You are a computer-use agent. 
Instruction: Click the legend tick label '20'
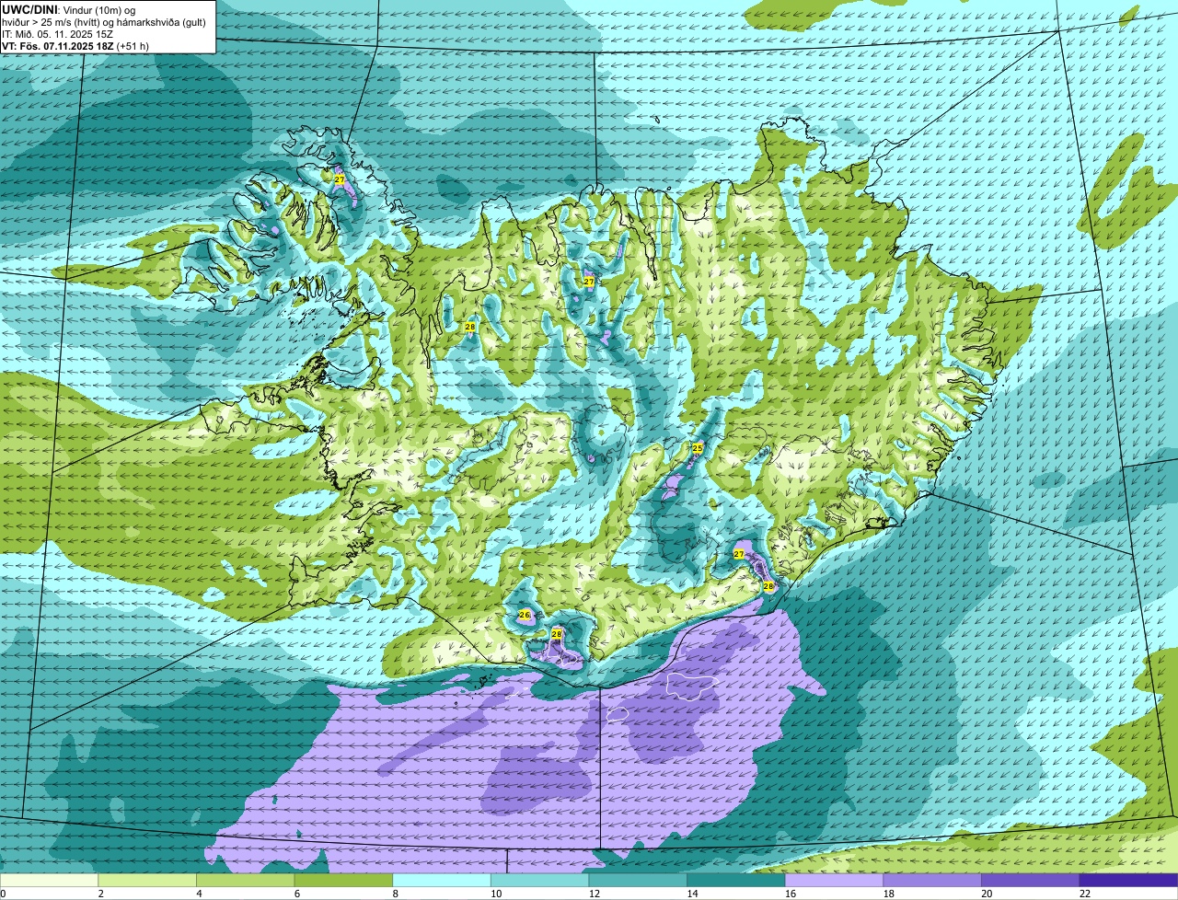pyautogui.click(x=987, y=894)
